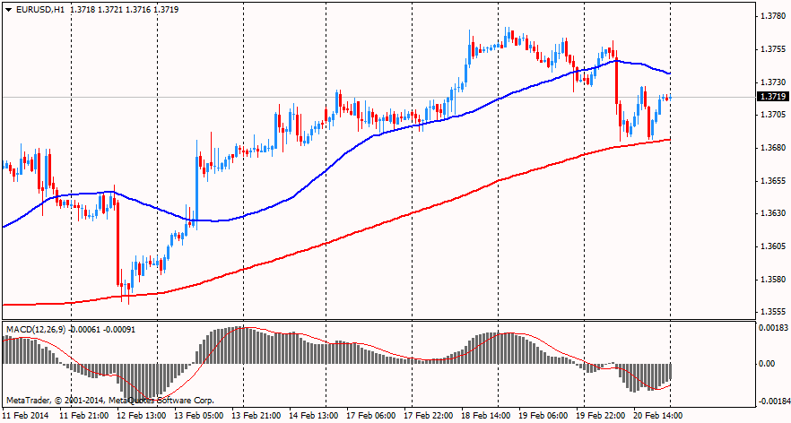This screenshot has height=423, width=791.
Task: Click the current price tag 1.3719
Action: coord(773,96)
